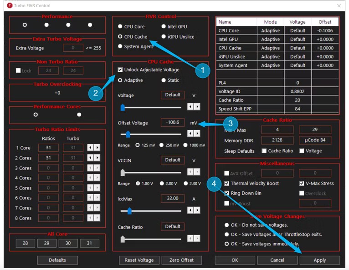Image resolution: width=349 pixels, height=270 pixels.
Task: Set offset range to 250 mV
Action: tap(162, 145)
